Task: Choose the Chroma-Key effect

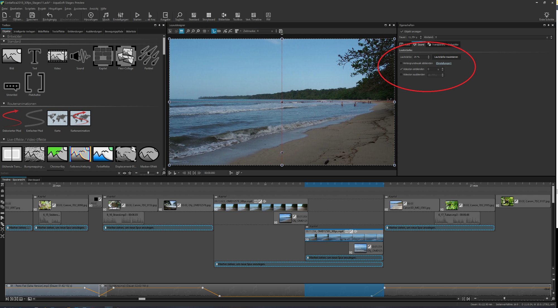Action: click(x=57, y=154)
